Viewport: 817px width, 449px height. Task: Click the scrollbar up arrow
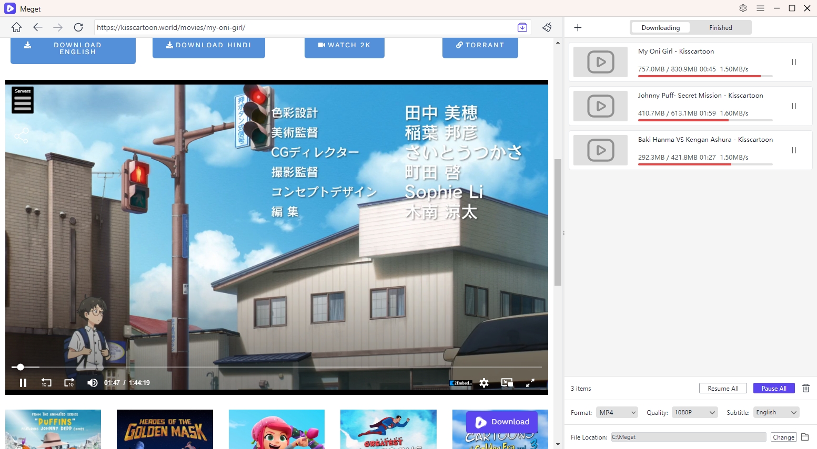[558, 43]
